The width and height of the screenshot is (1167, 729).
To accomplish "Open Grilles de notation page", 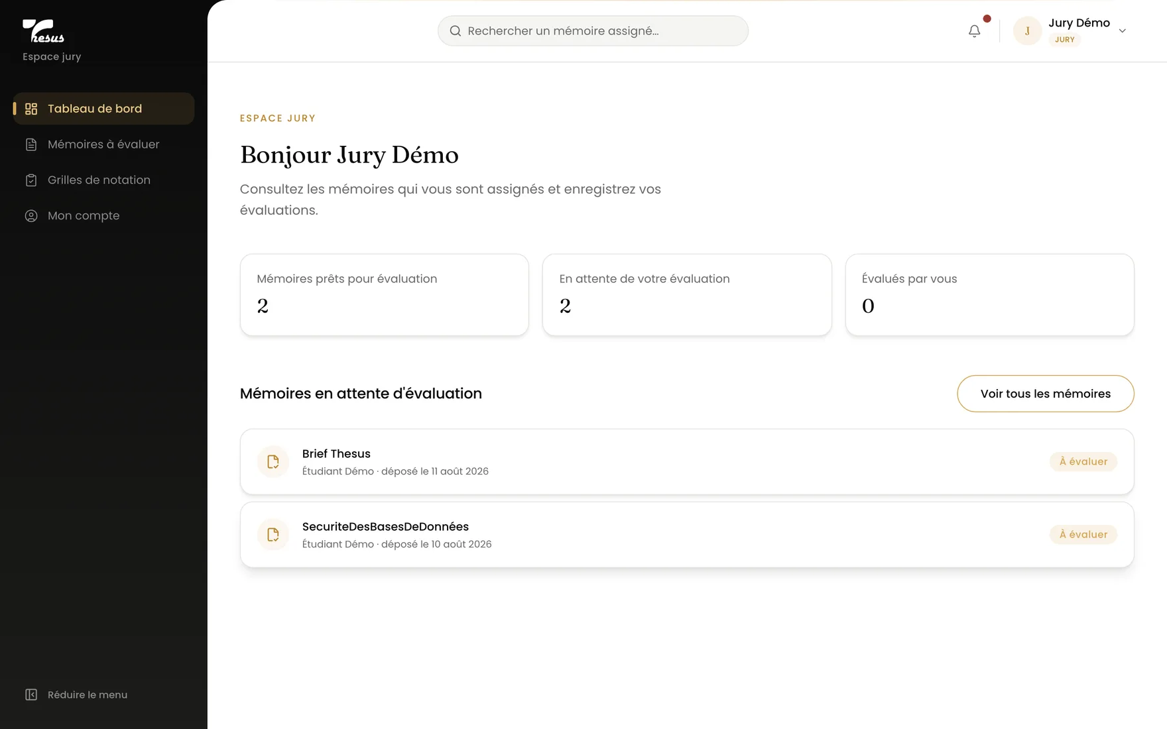I will click(103, 180).
